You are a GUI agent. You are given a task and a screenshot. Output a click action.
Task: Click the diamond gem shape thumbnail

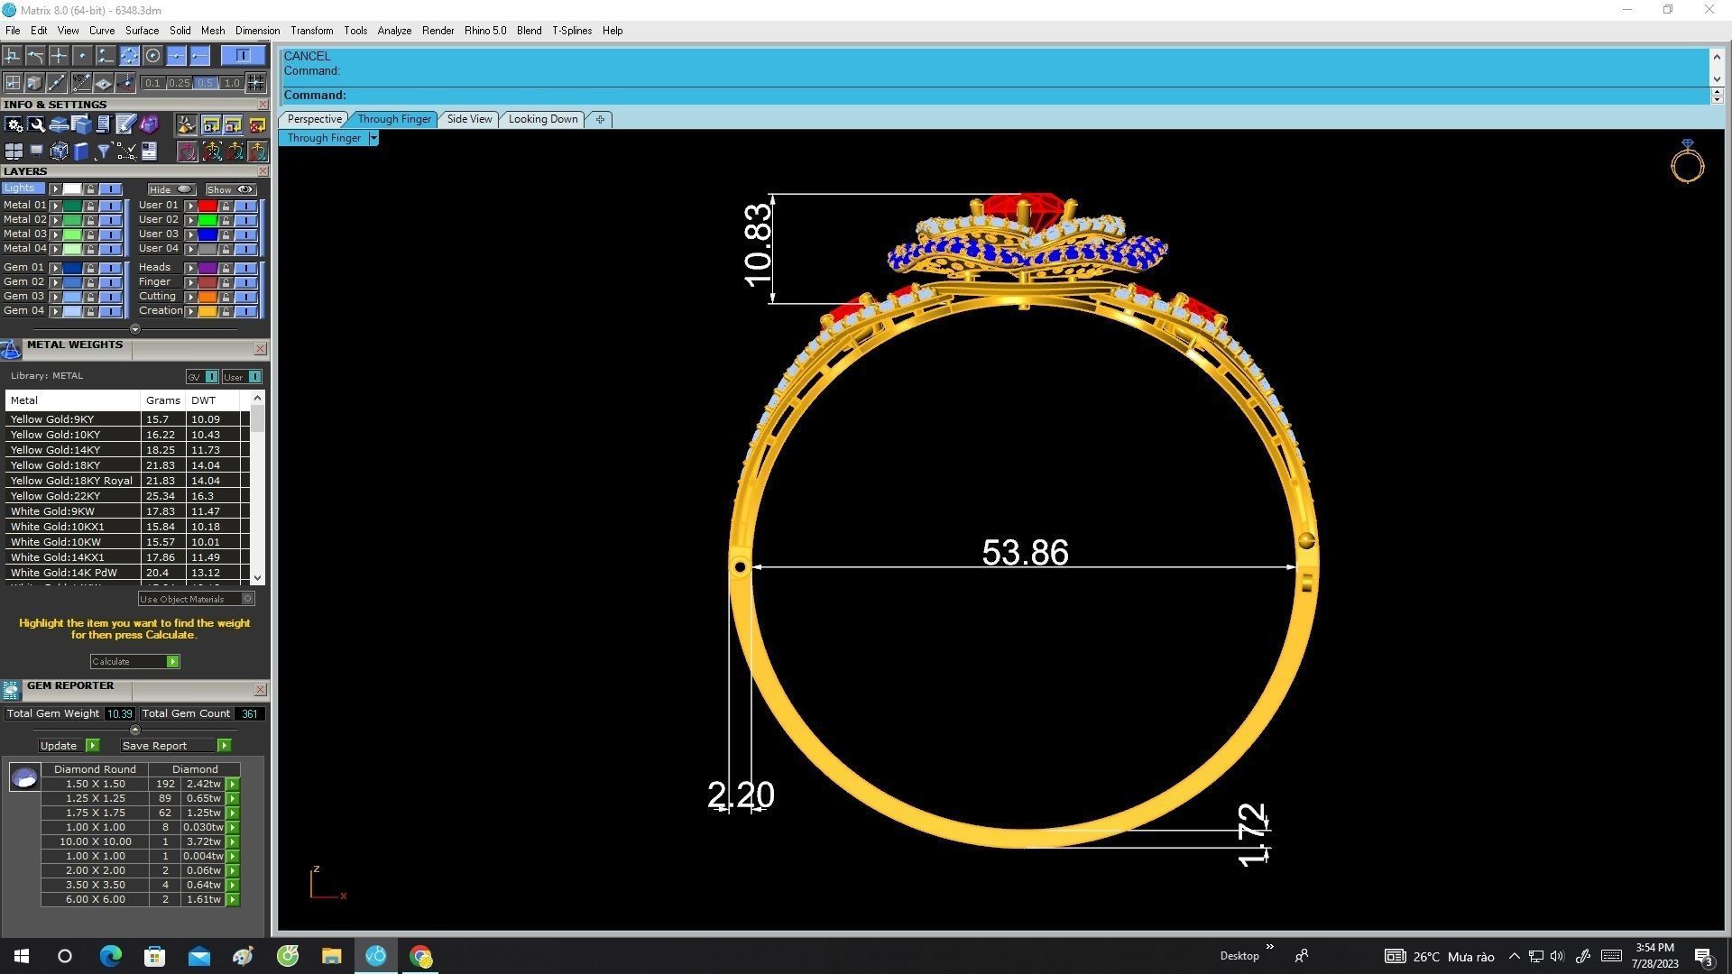coord(24,777)
